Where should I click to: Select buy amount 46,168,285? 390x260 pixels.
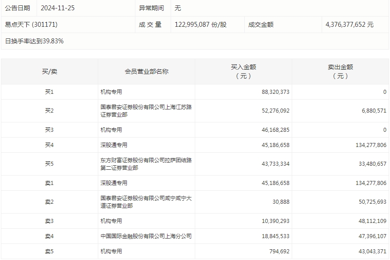point(275,130)
